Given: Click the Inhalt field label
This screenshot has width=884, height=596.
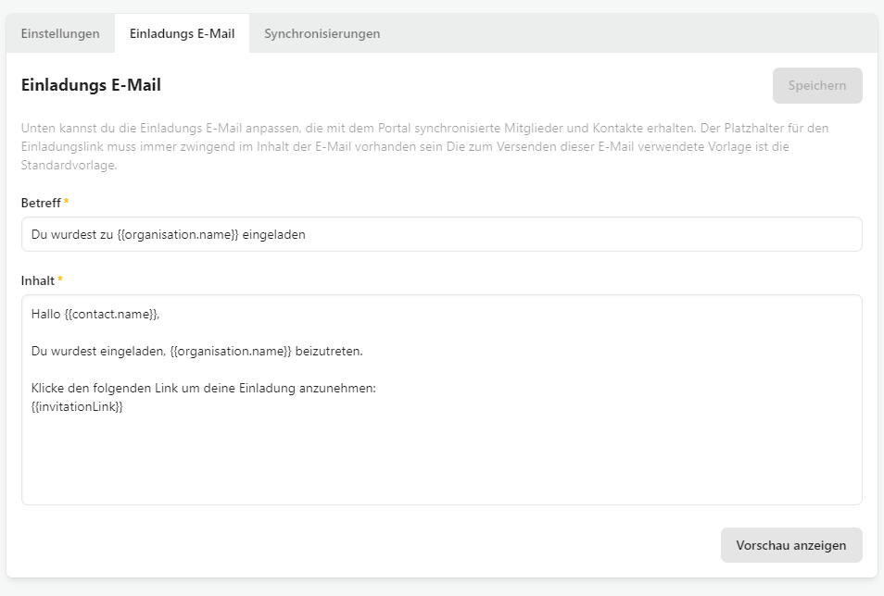Looking at the screenshot, I should tap(38, 280).
